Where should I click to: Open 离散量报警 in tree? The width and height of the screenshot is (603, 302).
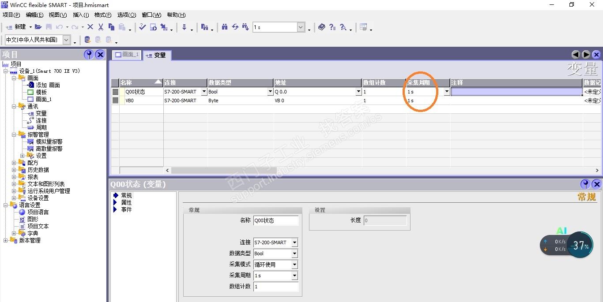point(49,149)
